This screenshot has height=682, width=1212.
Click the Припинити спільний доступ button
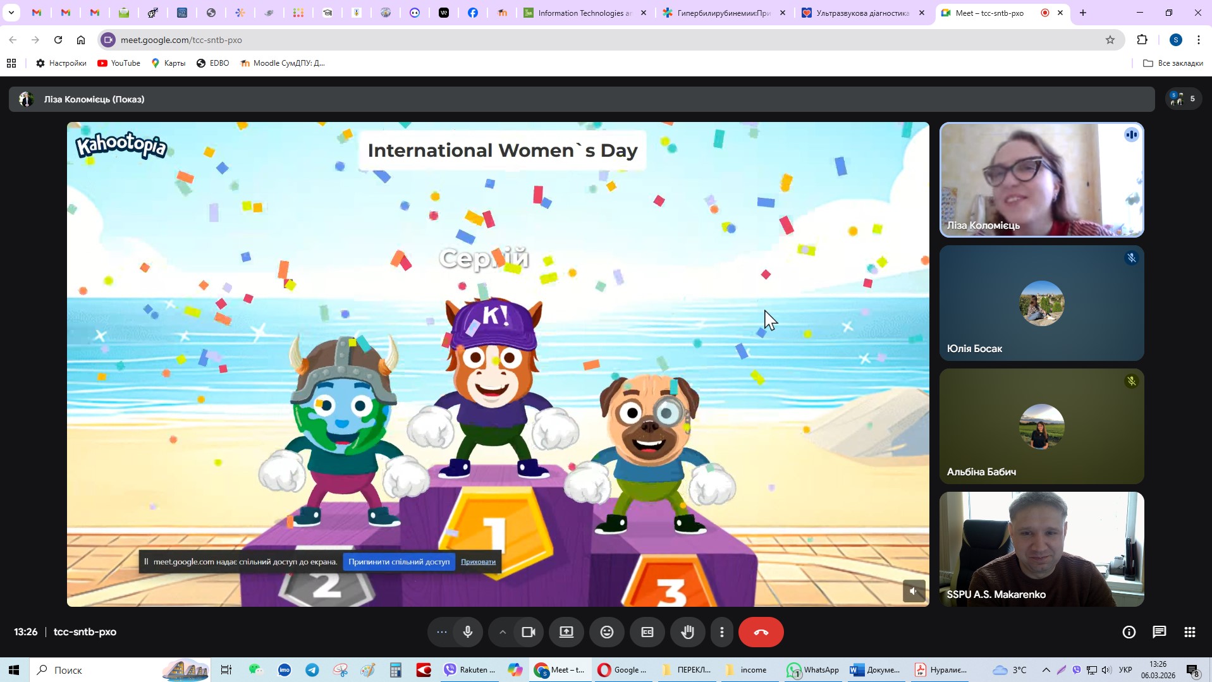tap(398, 561)
